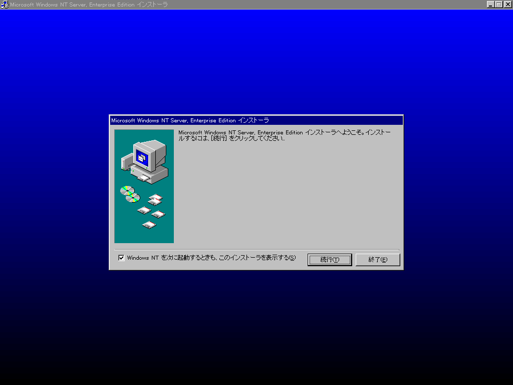Uncheck show installer at next startup checkbox

coord(121,258)
